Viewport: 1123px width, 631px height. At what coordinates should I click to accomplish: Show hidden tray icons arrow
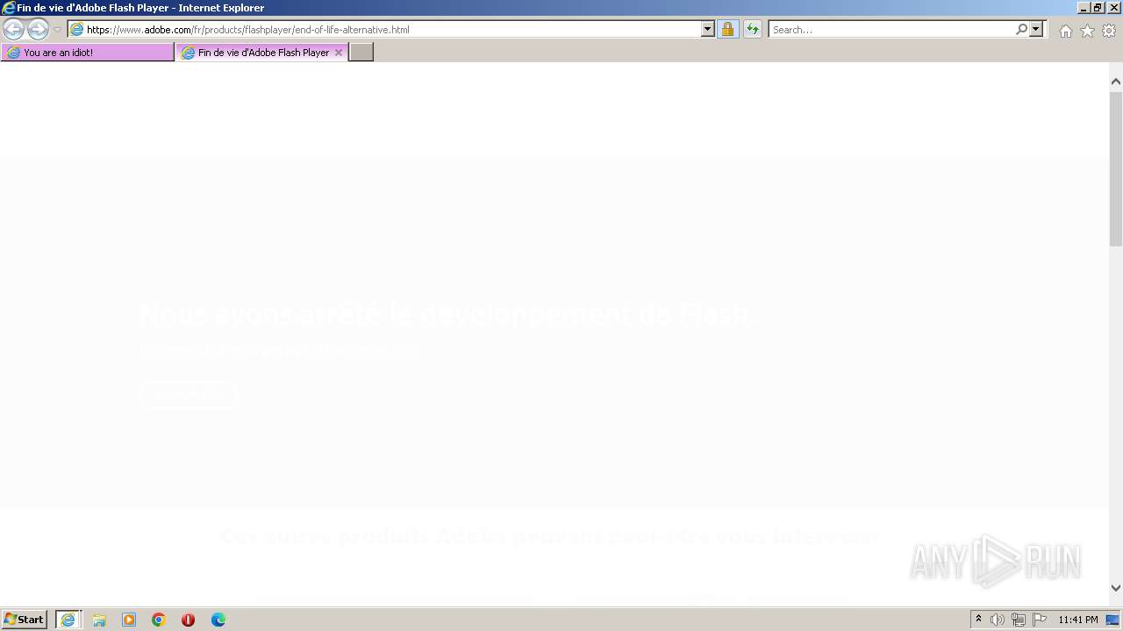[978, 620]
